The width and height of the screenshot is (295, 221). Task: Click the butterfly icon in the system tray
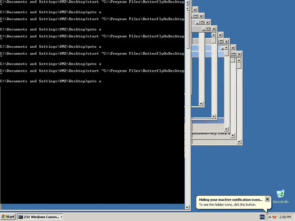(274, 217)
